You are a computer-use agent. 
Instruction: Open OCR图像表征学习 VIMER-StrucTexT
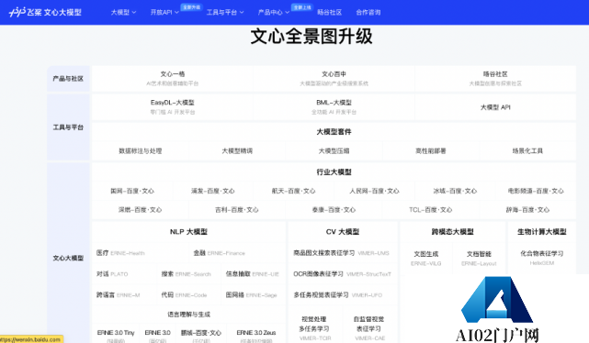click(x=342, y=274)
